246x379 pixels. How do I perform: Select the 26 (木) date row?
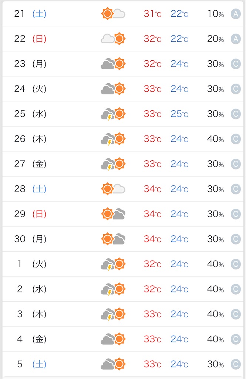click(123, 139)
